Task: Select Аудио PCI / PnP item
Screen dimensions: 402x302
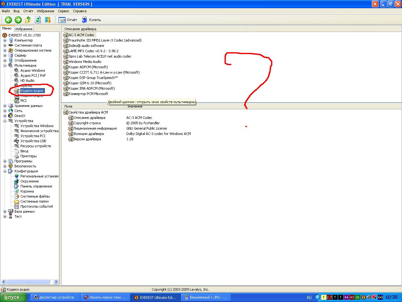Action: (33, 75)
